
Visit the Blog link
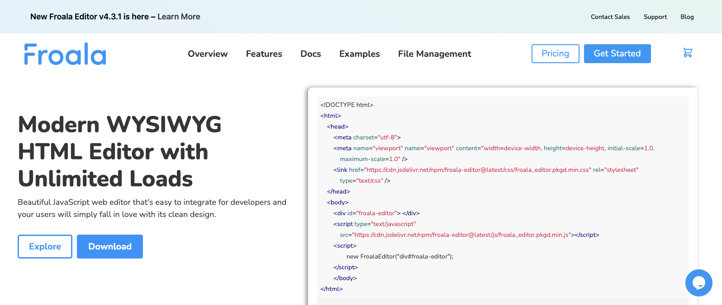pos(687,17)
